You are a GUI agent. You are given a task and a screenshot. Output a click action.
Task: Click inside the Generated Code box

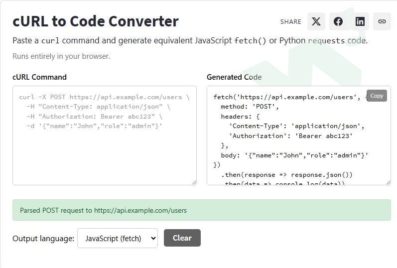point(299,135)
